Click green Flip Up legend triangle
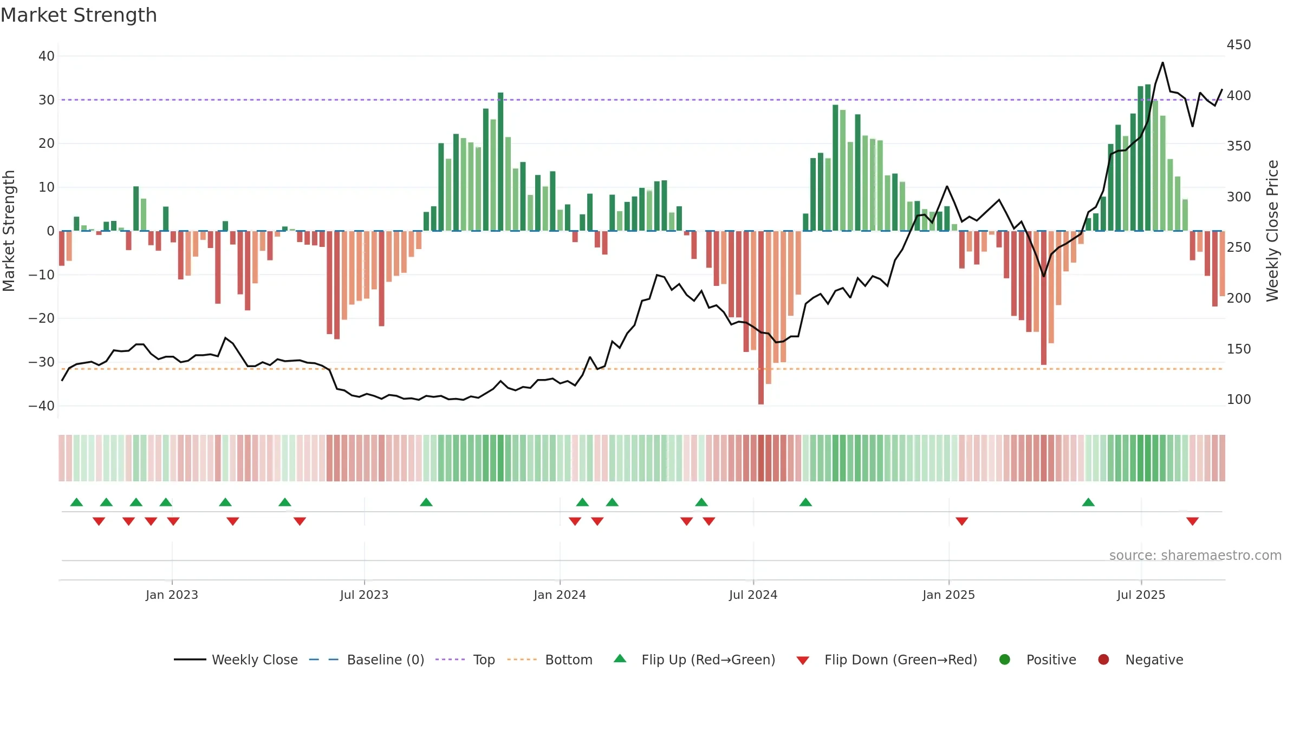The height and width of the screenshot is (731, 1300). (x=620, y=659)
